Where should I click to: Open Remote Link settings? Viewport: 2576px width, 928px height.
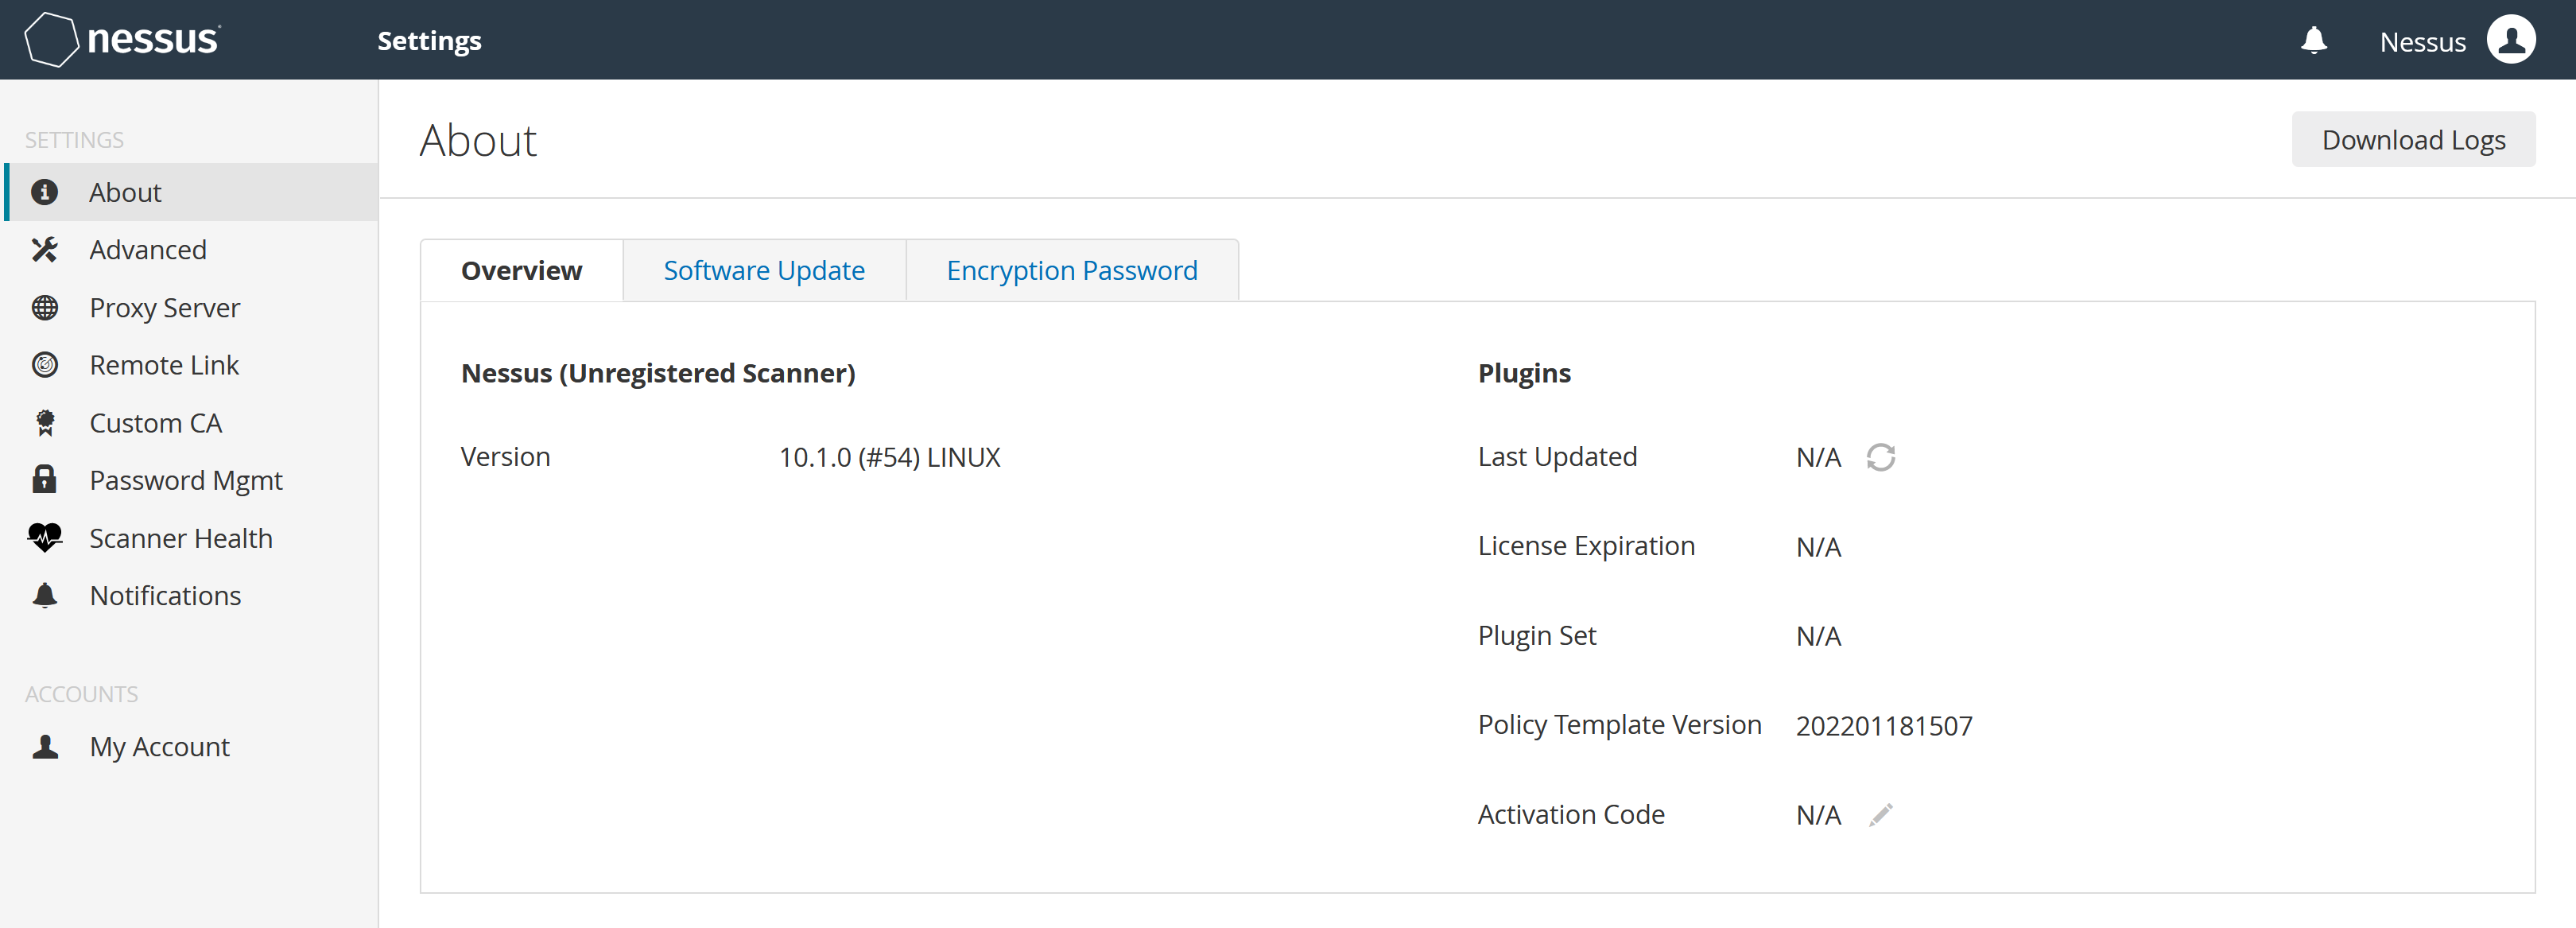coord(191,365)
